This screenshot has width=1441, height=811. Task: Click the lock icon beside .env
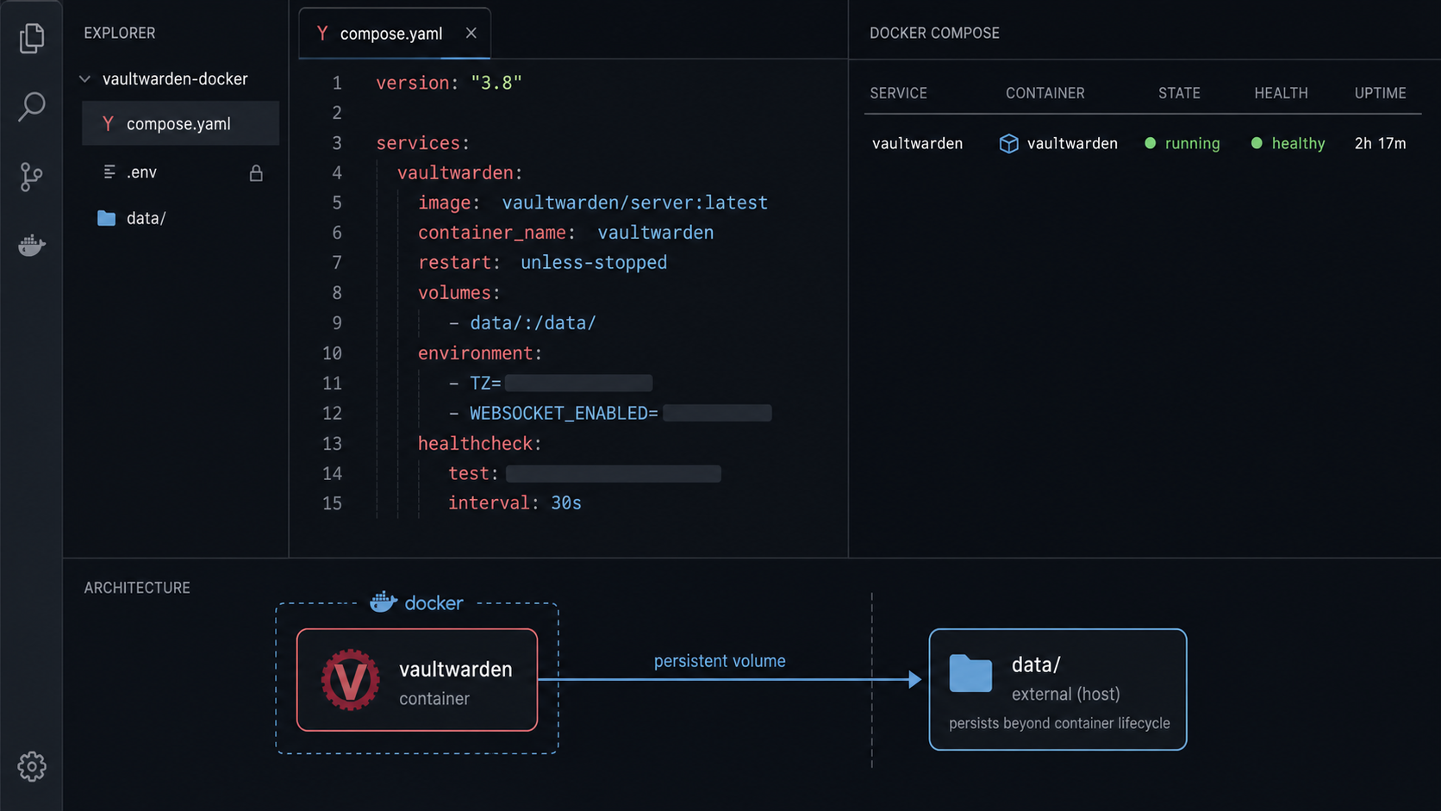tap(256, 173)
